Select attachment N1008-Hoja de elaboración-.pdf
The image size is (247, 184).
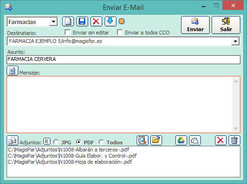click(x=70, y=162)
